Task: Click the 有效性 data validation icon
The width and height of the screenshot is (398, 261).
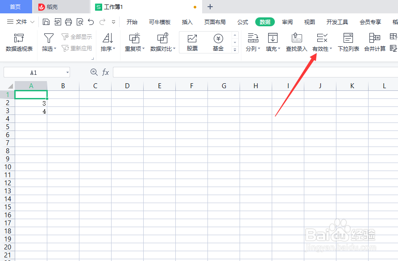Action: tap(322, 38)
